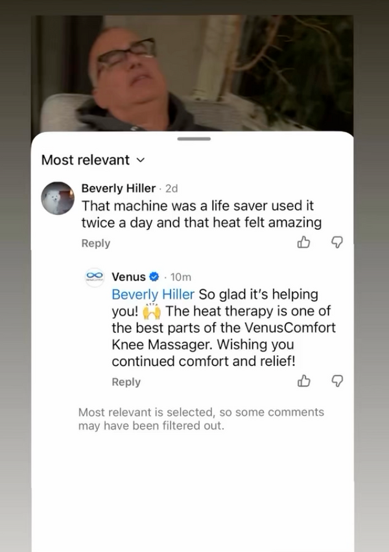The height and width of the screenshot is (552, 389).
Task: Select the VenusComfort Knee Massager reply text
Action: [x=224, y=327]
